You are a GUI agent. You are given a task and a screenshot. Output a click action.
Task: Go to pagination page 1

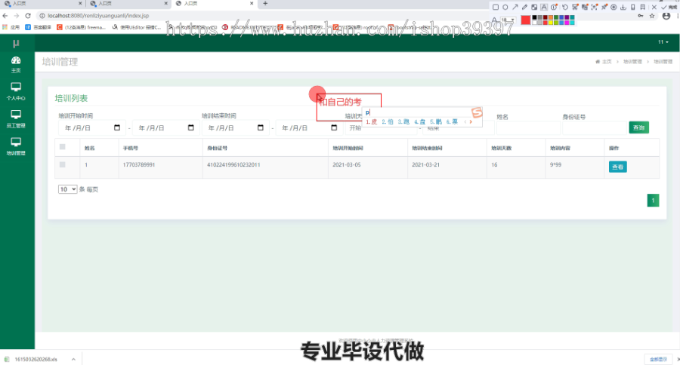point(653,200)
